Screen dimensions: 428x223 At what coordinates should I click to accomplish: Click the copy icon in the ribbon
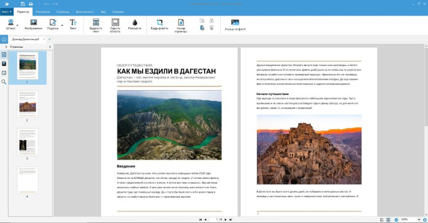click(x=202, y=21)
